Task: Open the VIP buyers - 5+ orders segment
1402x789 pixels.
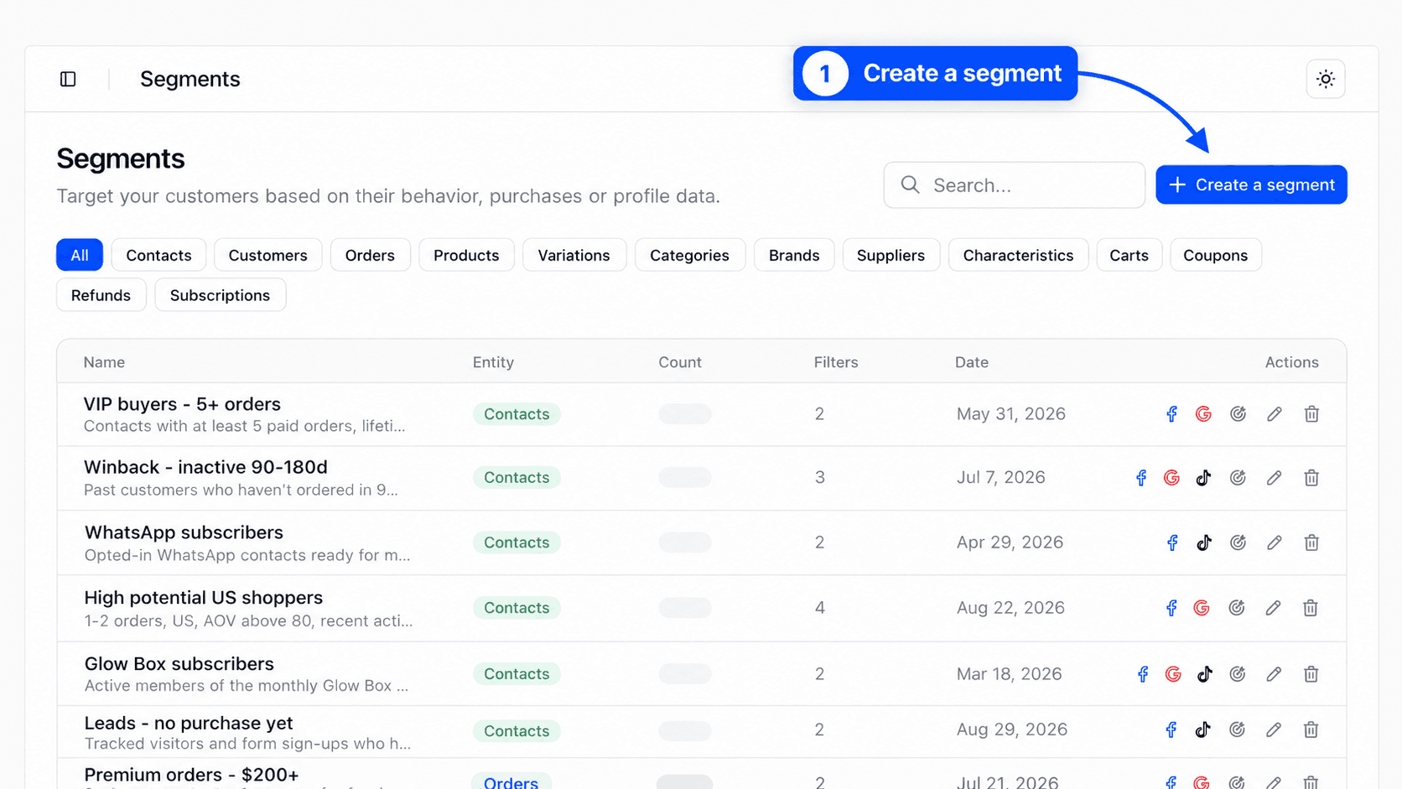Action: [182, 404]
